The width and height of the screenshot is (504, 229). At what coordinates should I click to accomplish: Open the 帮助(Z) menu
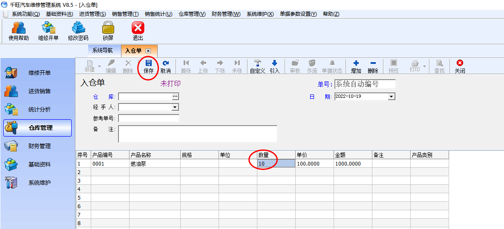331,14
